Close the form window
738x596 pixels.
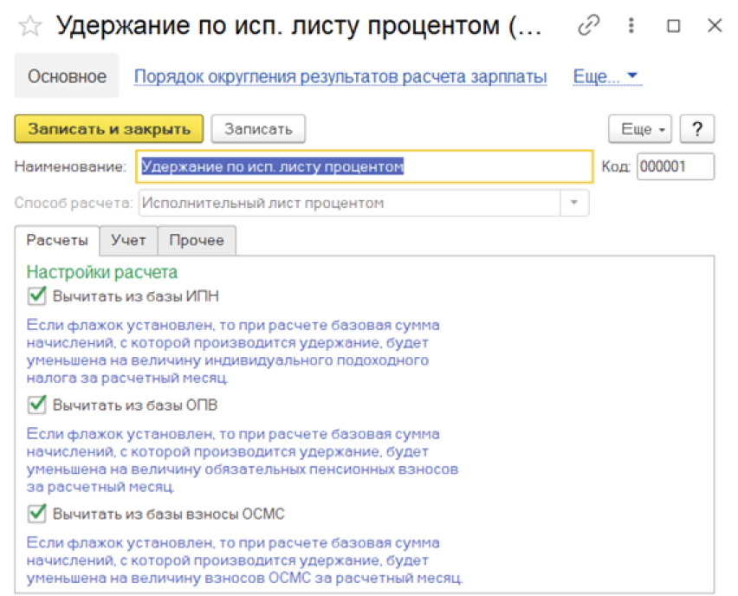[x=715, y=25]
